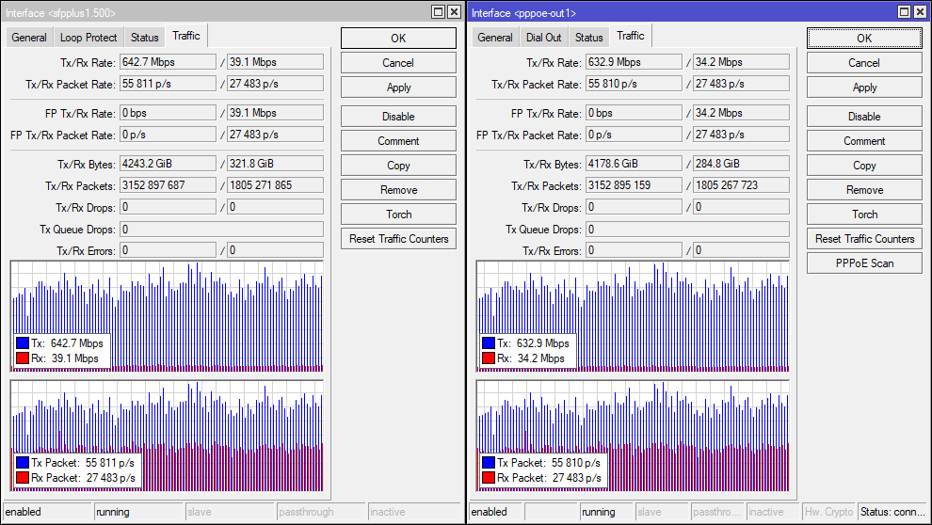Screen dimensions: 932x525
Task: Click pppoe-out1 packet rate graph
Action: (633, 436)
